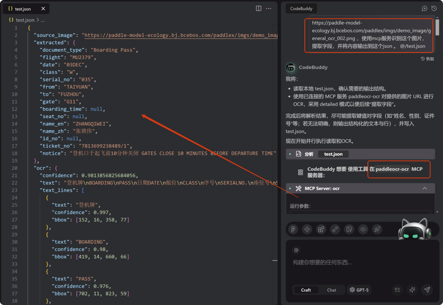Click the split editor icon

(x=258, y=9)
